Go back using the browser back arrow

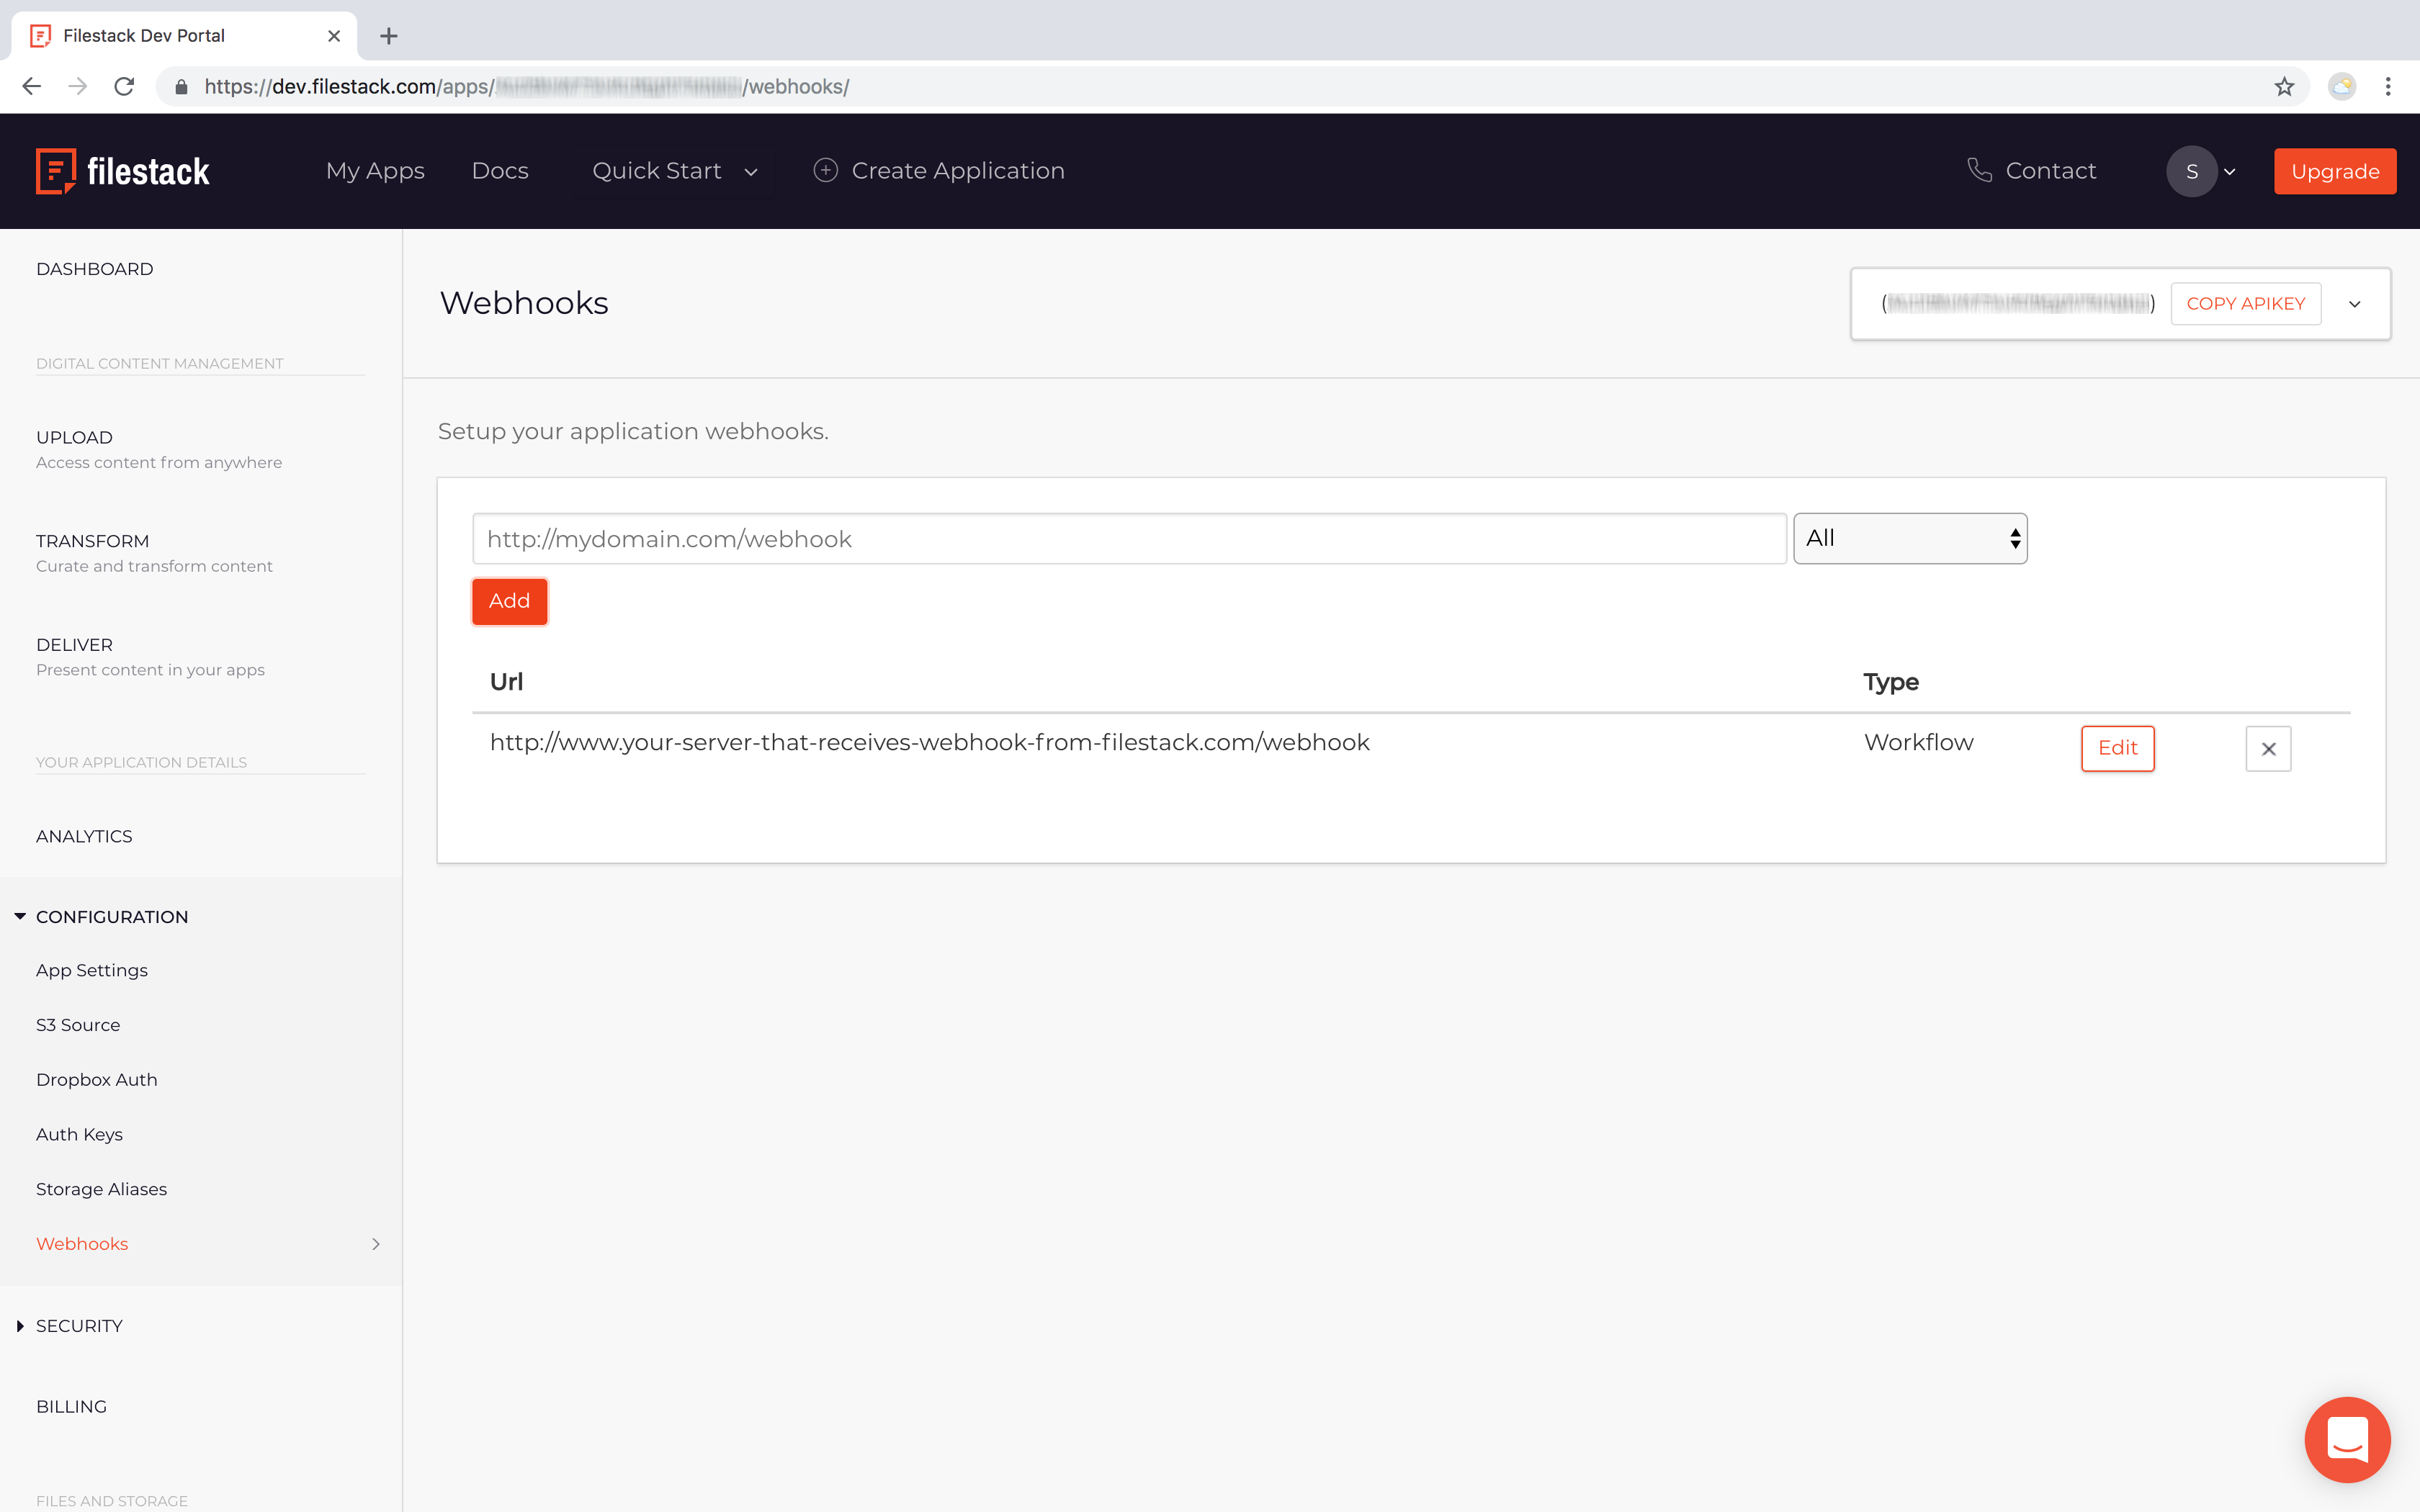pyautogui.click(x=32, y=87)
